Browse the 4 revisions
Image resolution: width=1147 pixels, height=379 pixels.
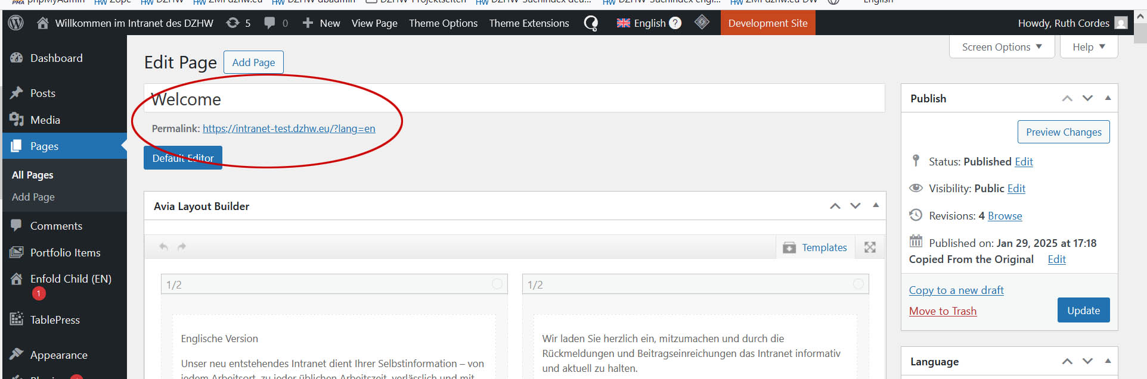1005,216
